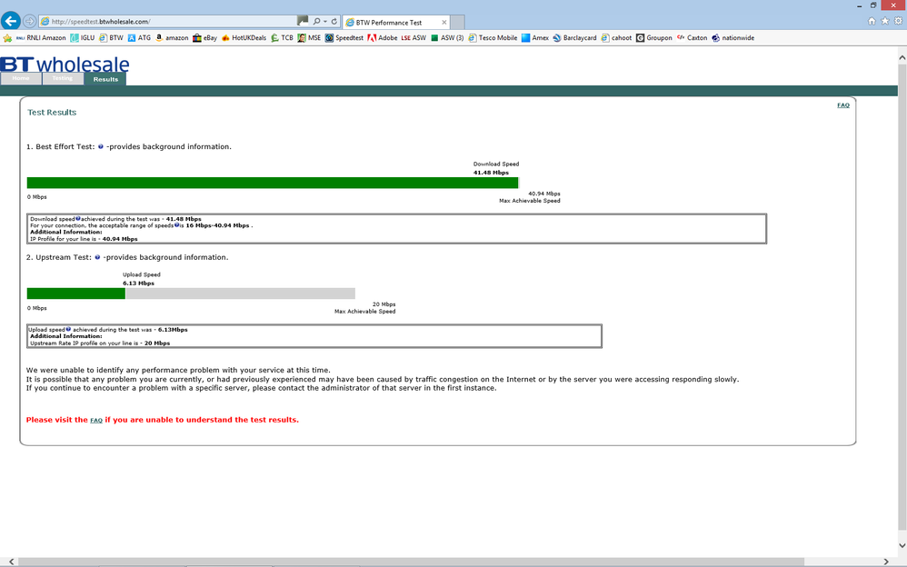This screenshot has width=907, height=567.
Task: Click info icon beside Best Effort Test
Action: pos(101,146)
